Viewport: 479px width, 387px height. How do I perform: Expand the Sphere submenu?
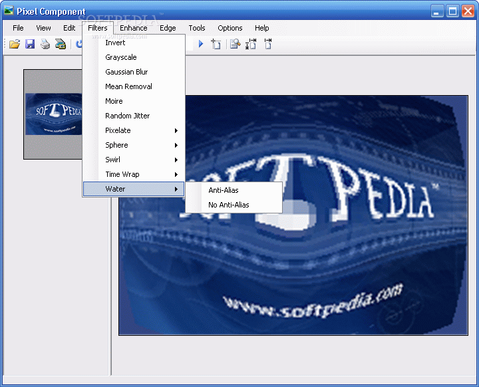(134, 146)
